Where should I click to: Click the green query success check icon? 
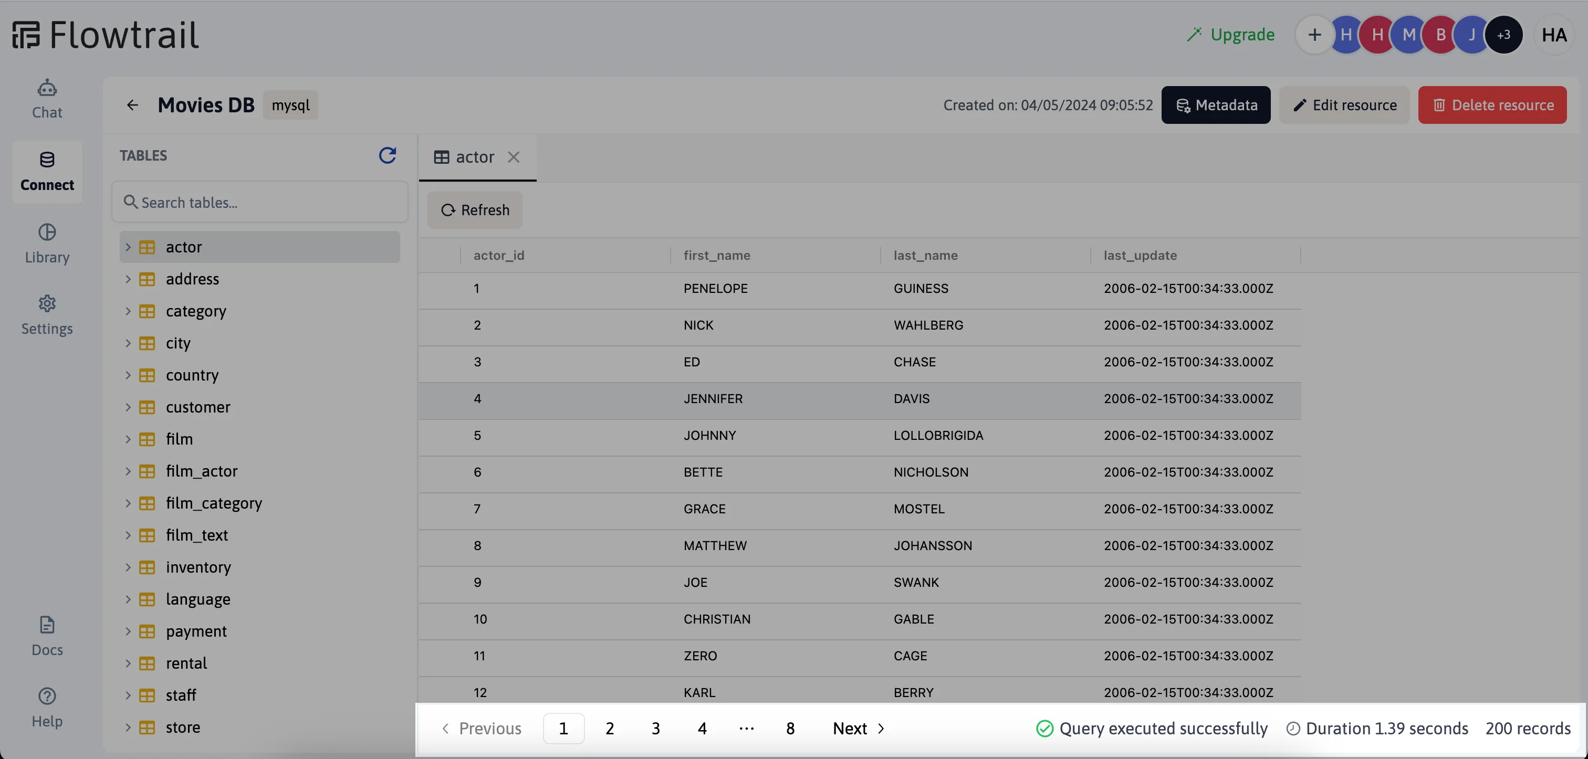[1044, 728]
